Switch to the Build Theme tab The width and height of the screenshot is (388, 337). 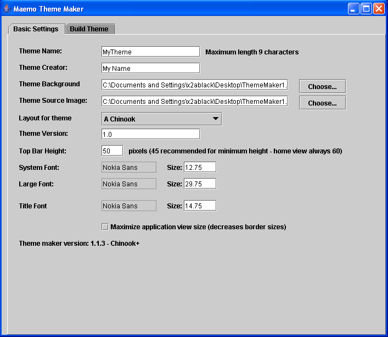click(x=89, y=29)
